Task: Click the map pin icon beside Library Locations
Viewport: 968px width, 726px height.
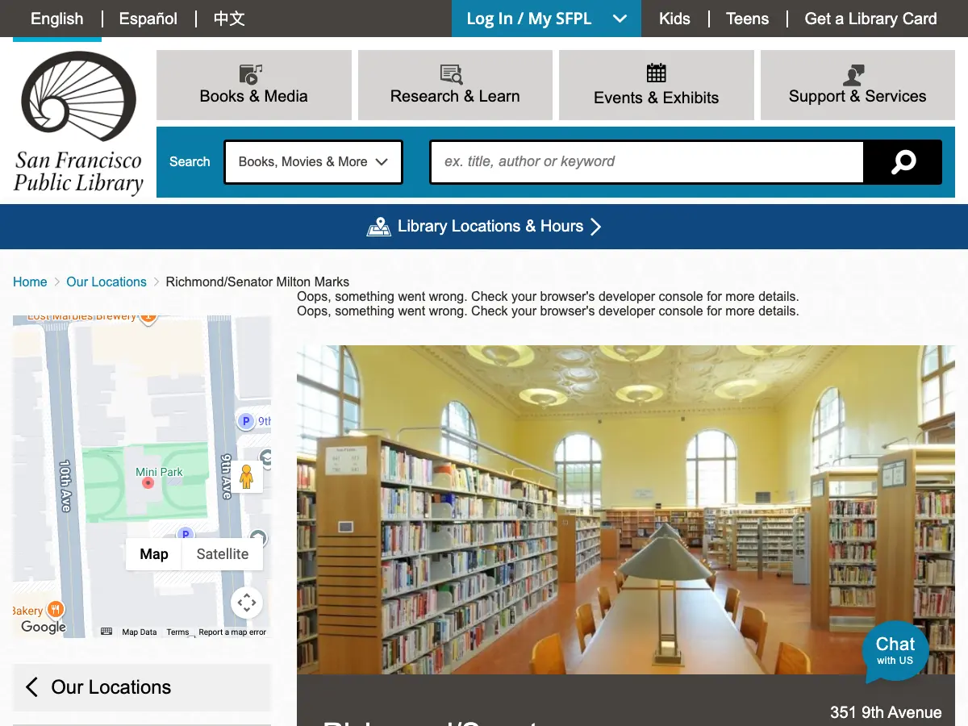Action: 379,227
